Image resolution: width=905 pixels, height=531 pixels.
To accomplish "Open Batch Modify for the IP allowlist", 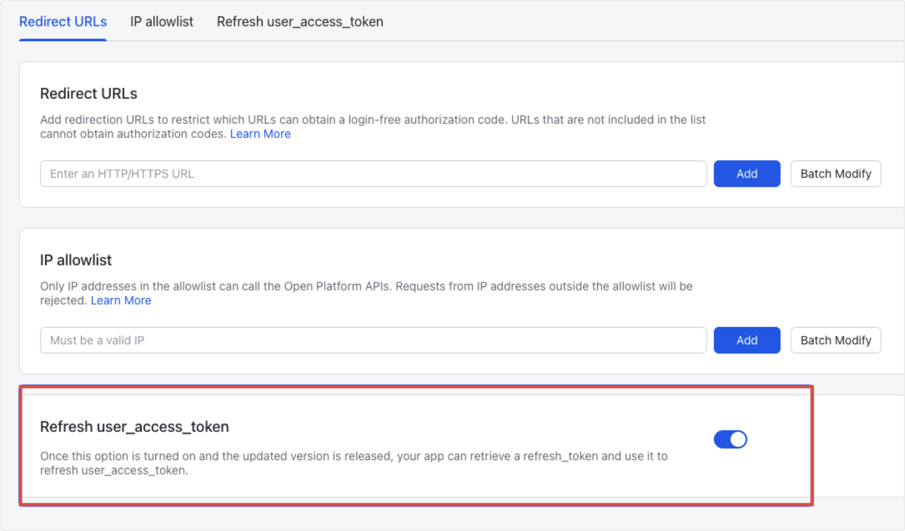I will pyautogui.click(x=835, y=340).
